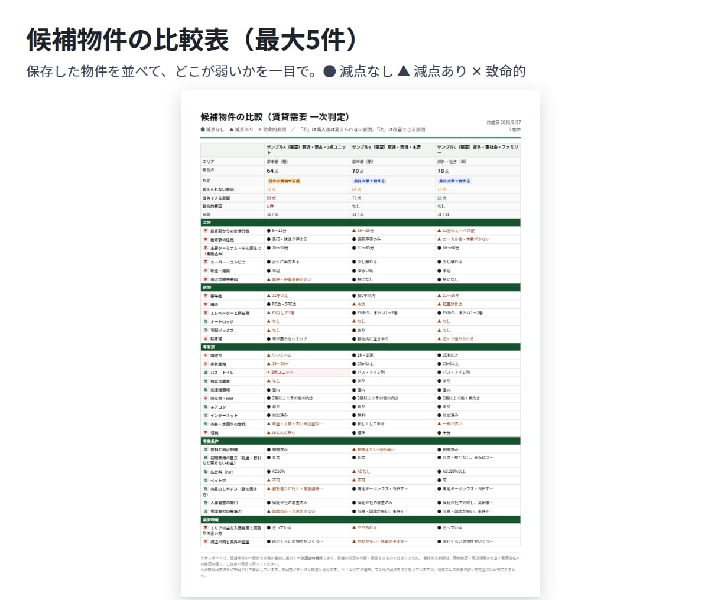Click the 致命的要因 value 1件
The height and width of the screenshot is (600, 721).
[270, 206]
